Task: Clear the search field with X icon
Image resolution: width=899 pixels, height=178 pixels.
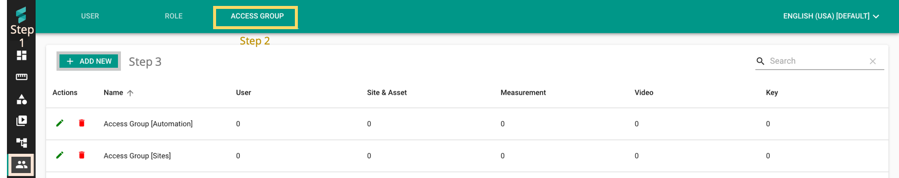Action: point(873,61)
